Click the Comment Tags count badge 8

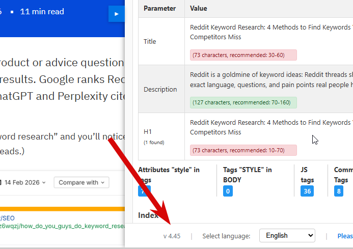(339, 191)
